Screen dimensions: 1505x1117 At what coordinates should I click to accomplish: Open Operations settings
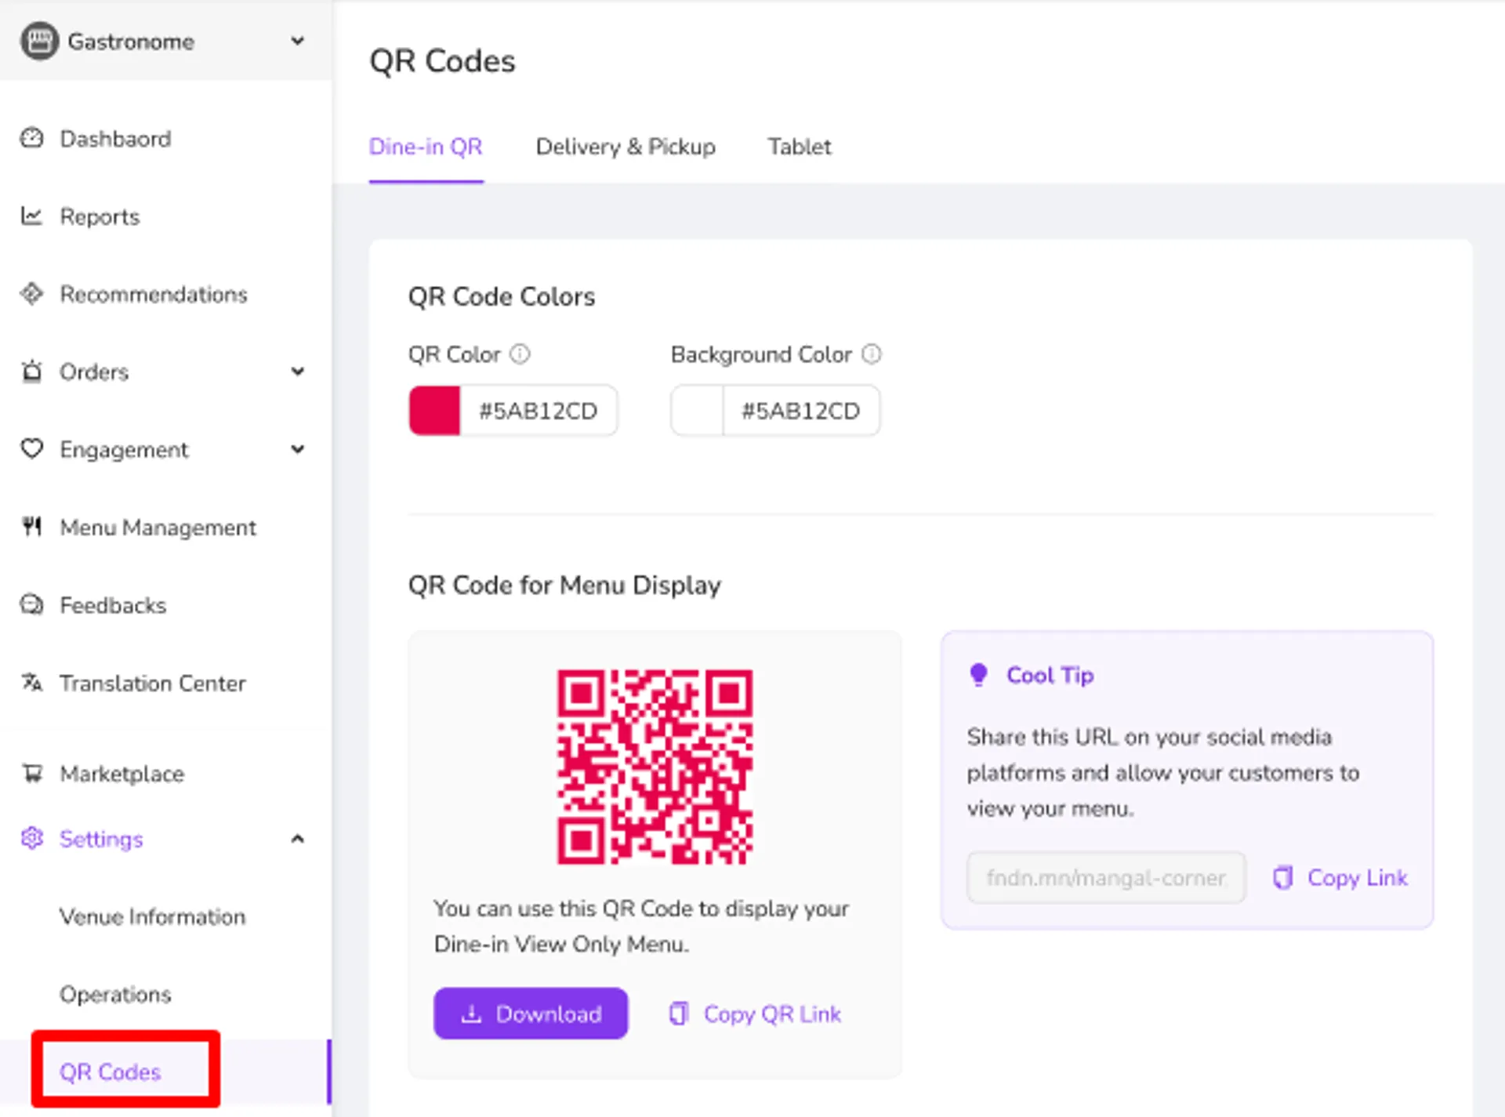pos(115,994)
